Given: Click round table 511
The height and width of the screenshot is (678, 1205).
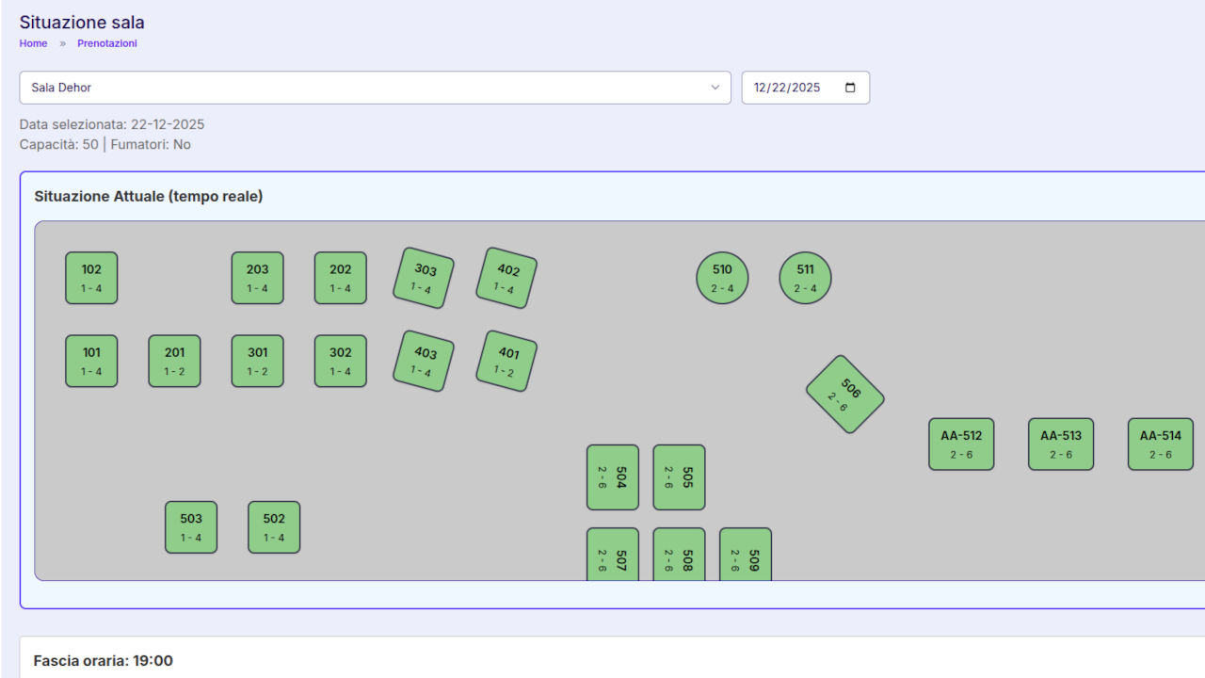Looking at the screenshot, I should pyautogui.click(x=805, y=278).
